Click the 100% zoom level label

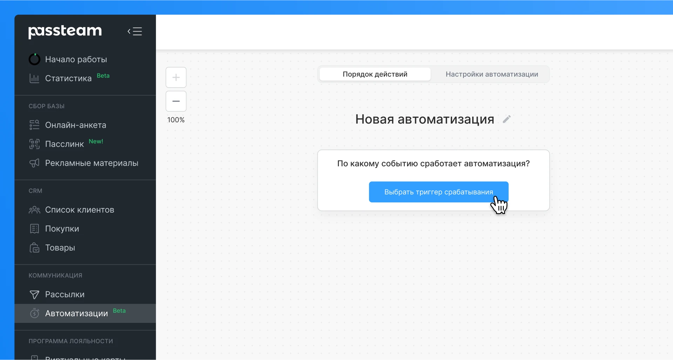[176, 120]
